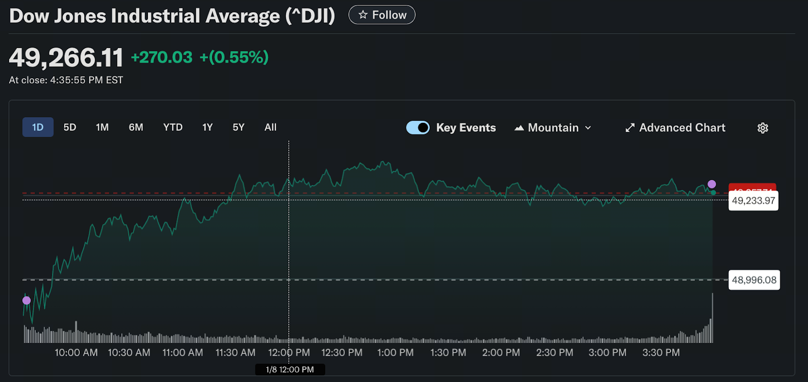View the 5Y chart range
This screenshot has height=382, width=808.
coord(238,127)
